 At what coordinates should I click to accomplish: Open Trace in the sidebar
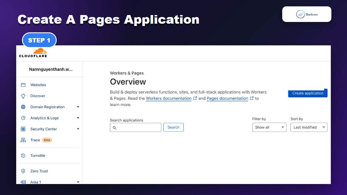coord(35,140)
